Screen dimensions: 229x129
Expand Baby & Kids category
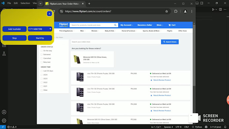click(110, 31)
